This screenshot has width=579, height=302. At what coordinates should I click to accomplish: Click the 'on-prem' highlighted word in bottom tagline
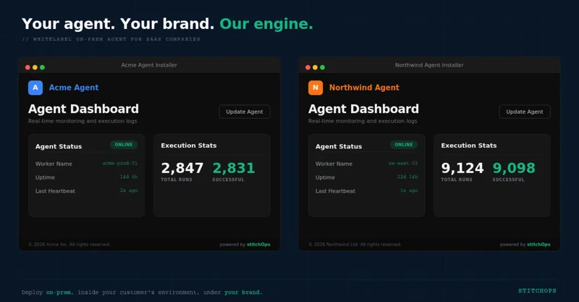pos(59,293)
